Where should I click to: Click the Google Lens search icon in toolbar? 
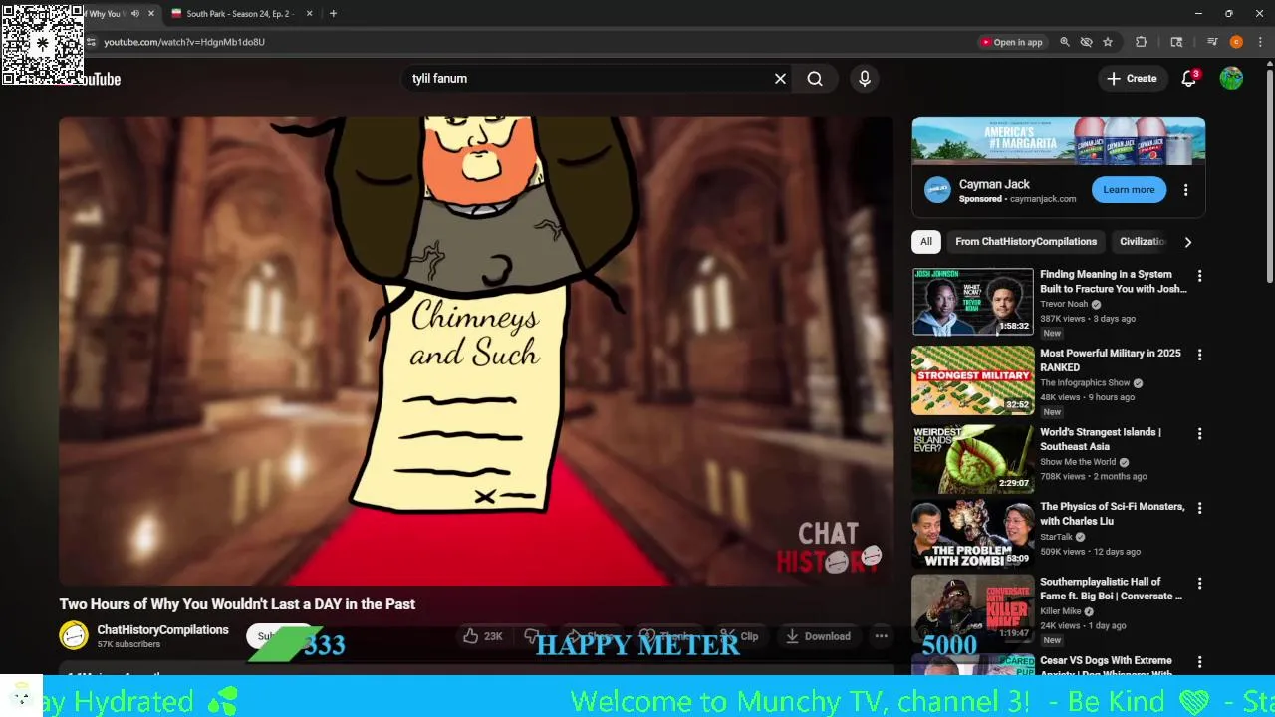1176,42
